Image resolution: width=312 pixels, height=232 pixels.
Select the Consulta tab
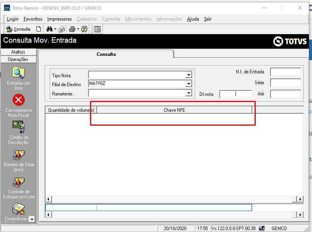(106, 54)
